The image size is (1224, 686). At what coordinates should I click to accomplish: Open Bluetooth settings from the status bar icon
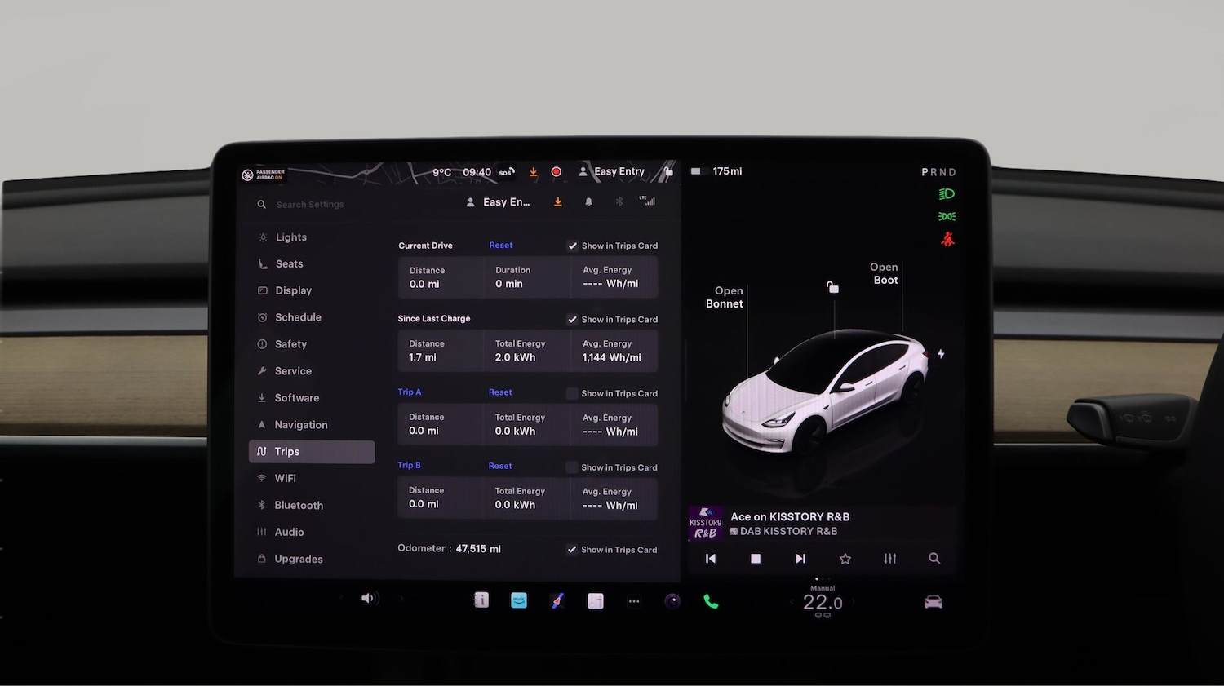(619, 201)
